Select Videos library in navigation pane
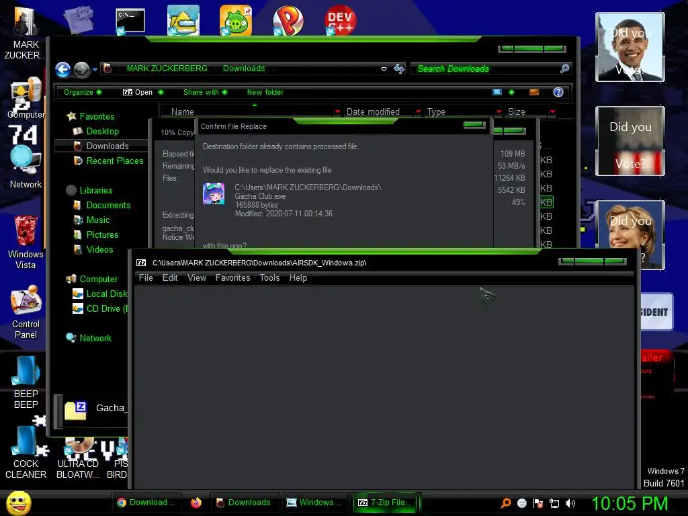Image resolution: width=688 pixels, height=516 pixels. pos(99,250)
